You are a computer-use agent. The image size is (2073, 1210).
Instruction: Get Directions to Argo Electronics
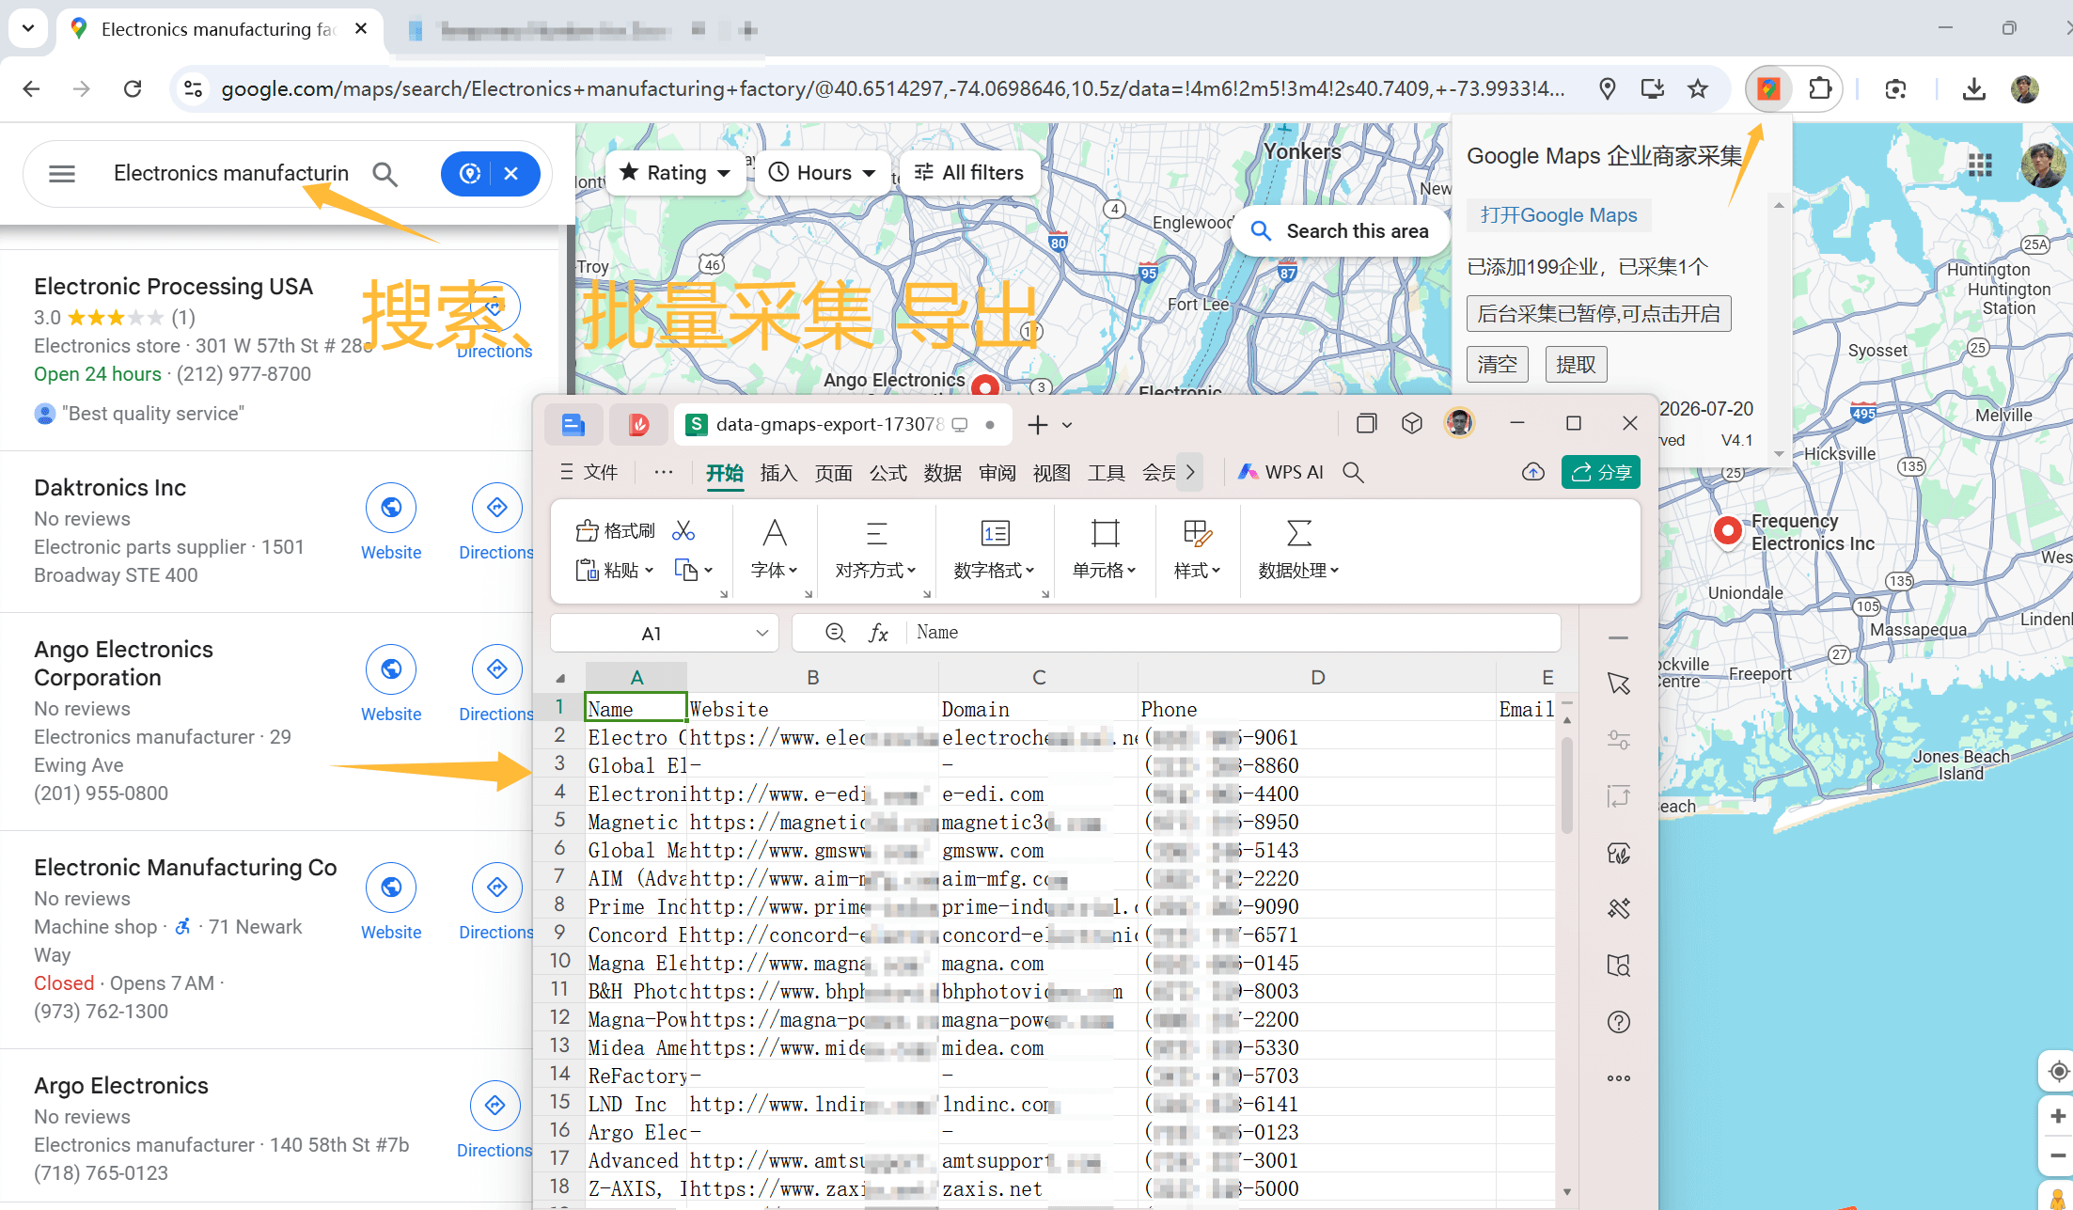[495, 1106]
